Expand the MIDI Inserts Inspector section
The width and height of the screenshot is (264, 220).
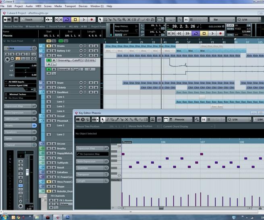20,119
